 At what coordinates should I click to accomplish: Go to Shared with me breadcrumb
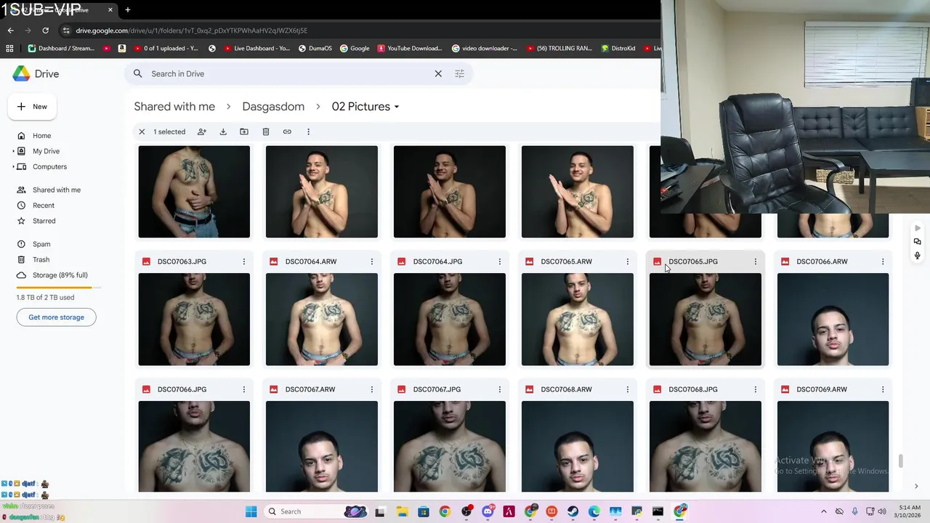(x=174, y=106)
